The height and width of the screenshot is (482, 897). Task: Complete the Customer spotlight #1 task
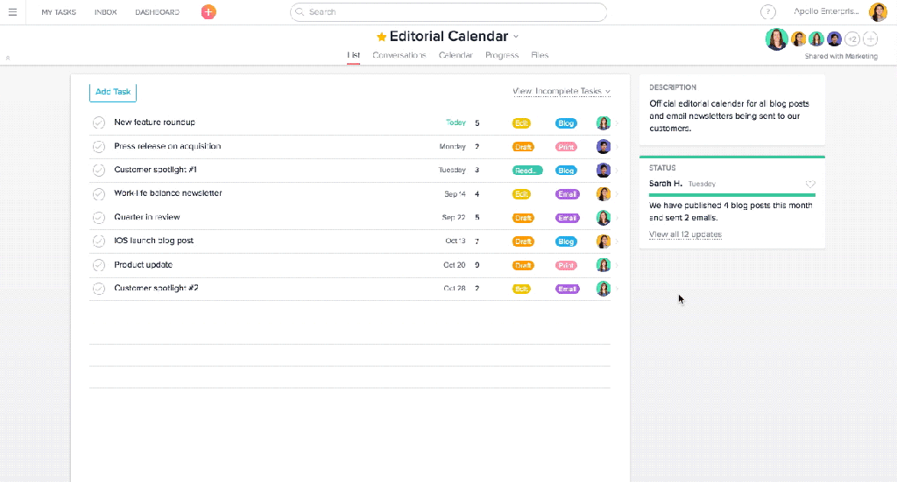point(99,171)
